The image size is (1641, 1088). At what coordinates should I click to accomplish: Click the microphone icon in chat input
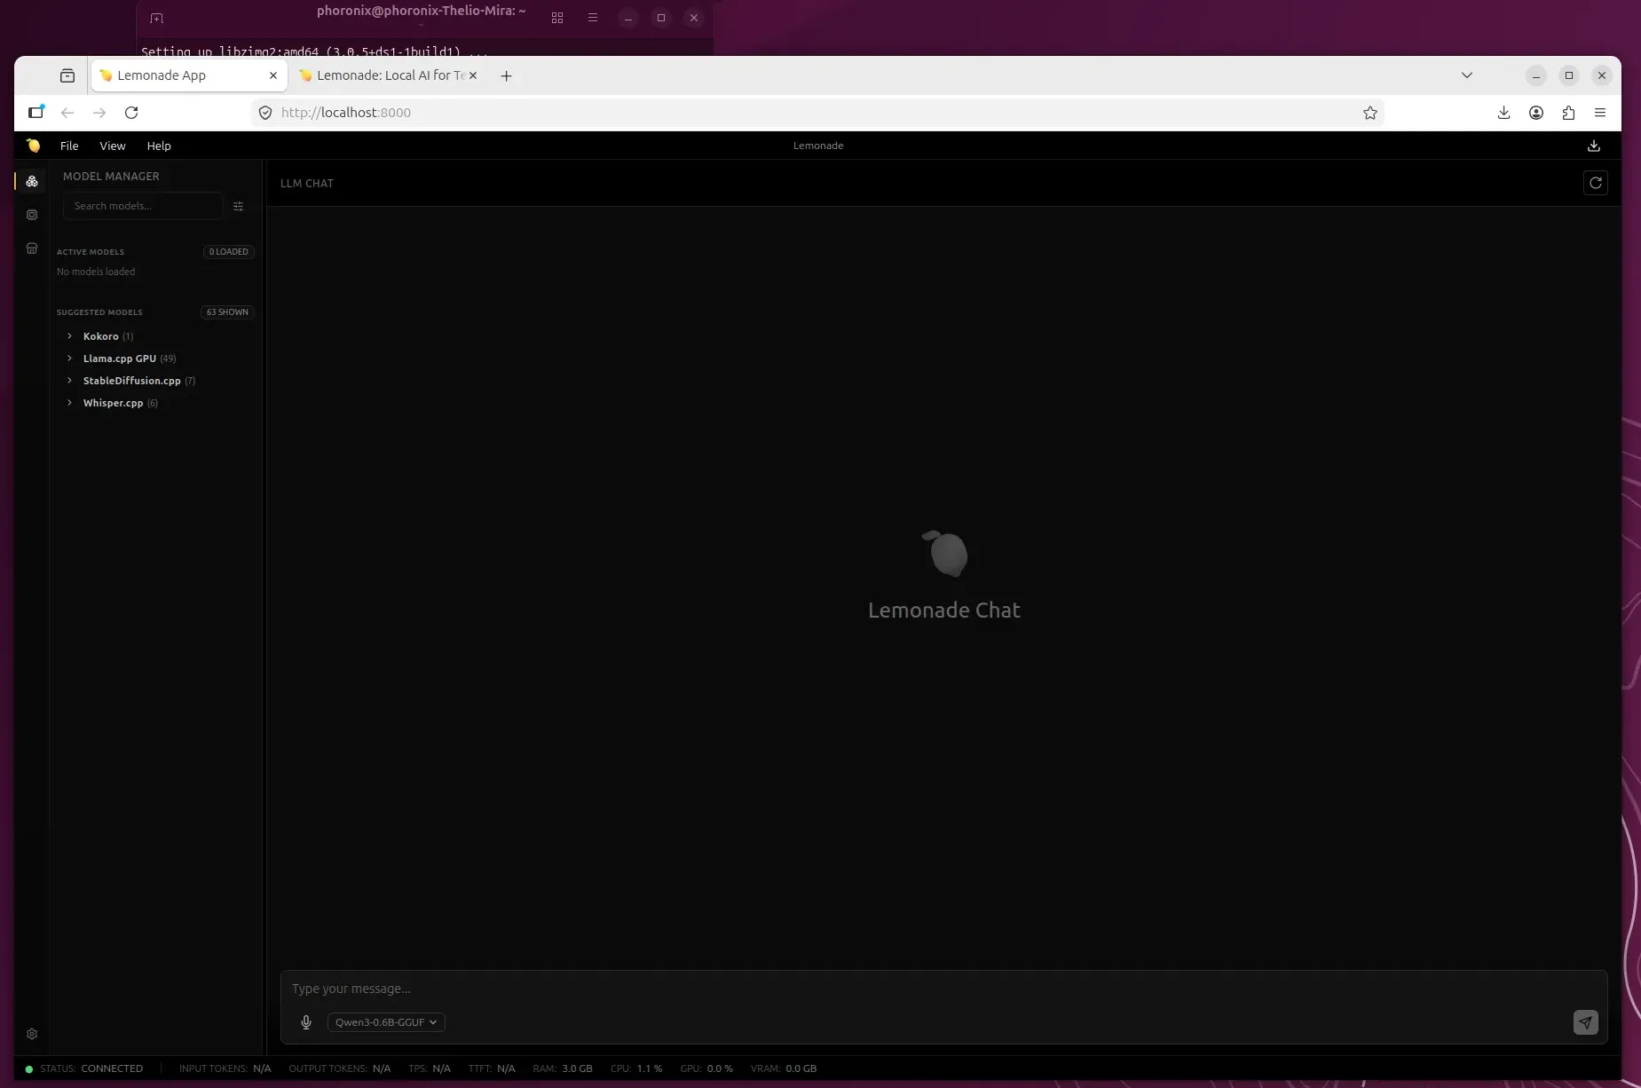[306, 1022]
